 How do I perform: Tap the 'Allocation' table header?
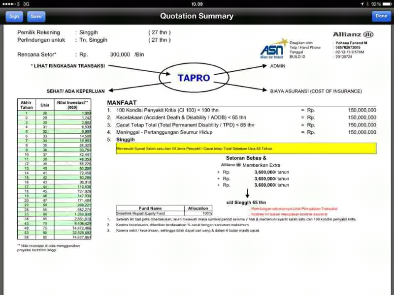(x=198, y=208)
